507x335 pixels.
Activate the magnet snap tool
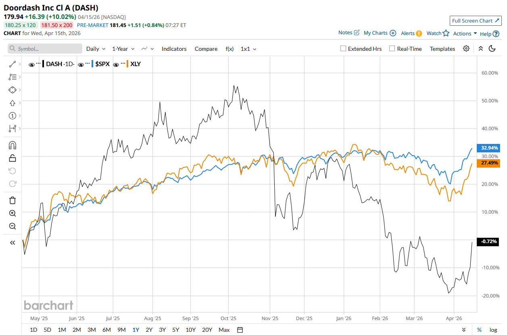(x=12, y=145)
